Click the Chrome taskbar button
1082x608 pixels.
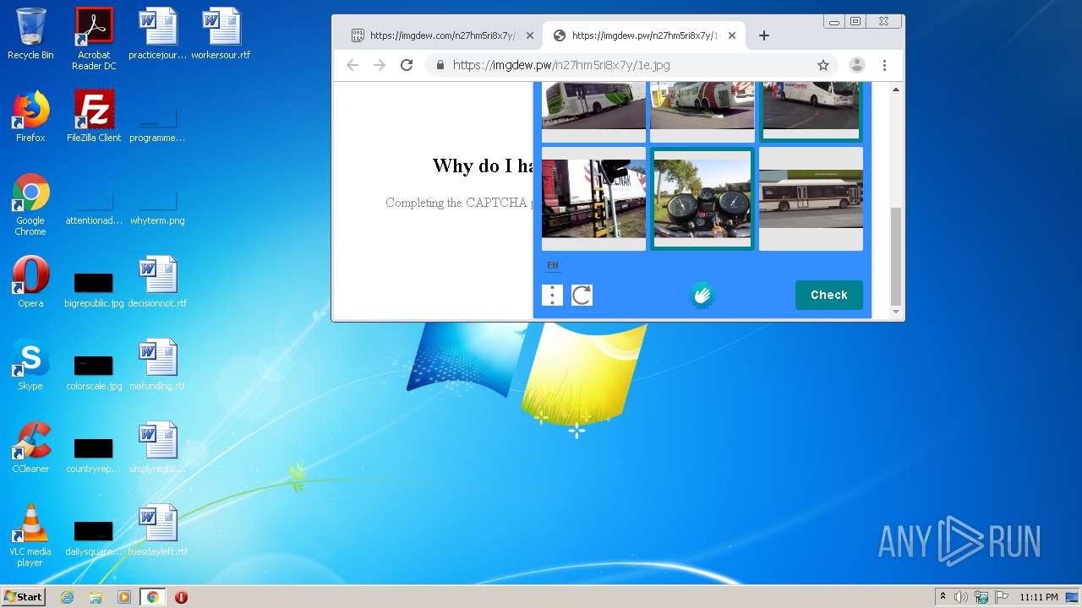153,597
